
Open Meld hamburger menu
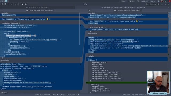[158, 4]
